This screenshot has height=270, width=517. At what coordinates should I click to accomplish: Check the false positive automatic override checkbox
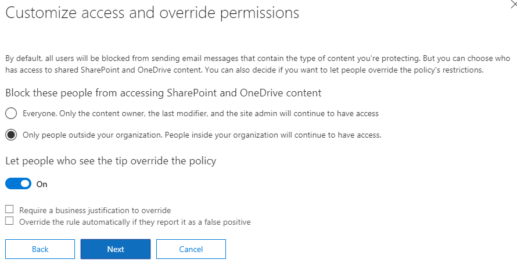coord(9,221)
